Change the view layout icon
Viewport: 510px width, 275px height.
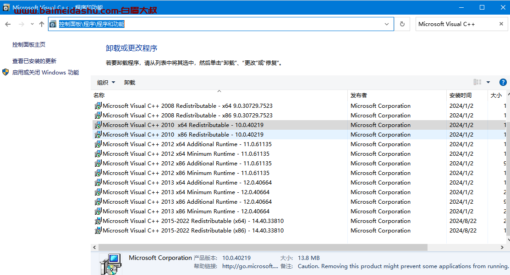click(477, 82)
